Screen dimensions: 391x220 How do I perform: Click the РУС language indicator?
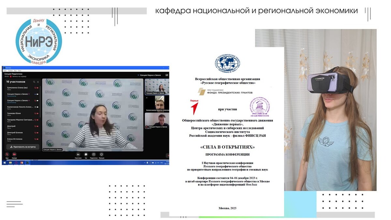click(x=162, y=163)
